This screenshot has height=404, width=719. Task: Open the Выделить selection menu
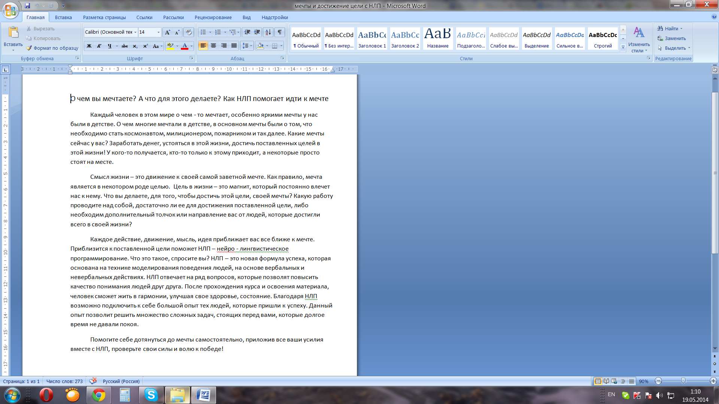tap(674, 48)
